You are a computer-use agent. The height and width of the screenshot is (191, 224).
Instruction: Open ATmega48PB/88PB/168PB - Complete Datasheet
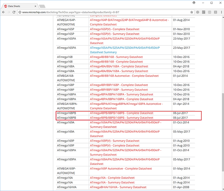point(122,113)
